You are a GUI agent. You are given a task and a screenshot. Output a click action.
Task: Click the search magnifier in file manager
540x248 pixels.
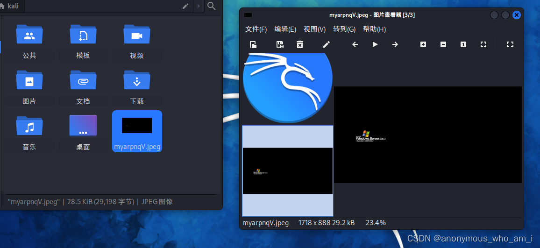click(x=212, y=6)
